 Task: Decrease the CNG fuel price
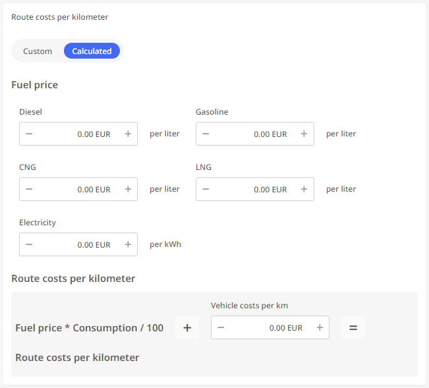[x=29, y=189]
